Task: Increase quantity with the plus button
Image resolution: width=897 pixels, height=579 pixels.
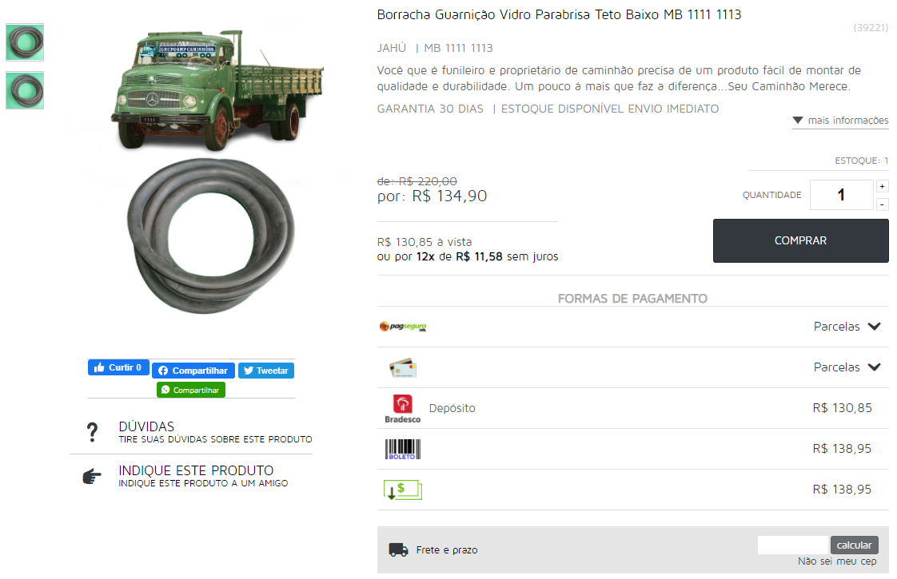Action: tap(882, 186)
